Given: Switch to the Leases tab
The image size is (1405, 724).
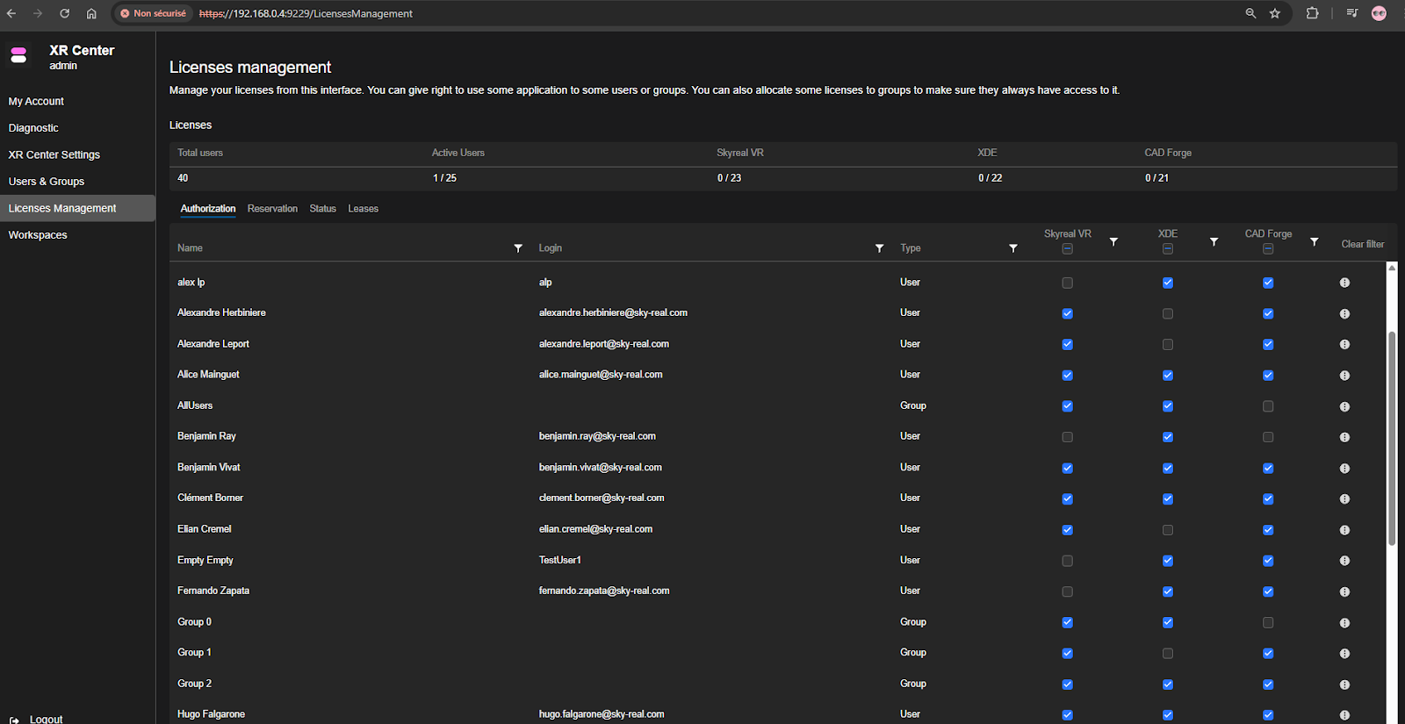Looking at the screenshot, I should tap(363, 209).
